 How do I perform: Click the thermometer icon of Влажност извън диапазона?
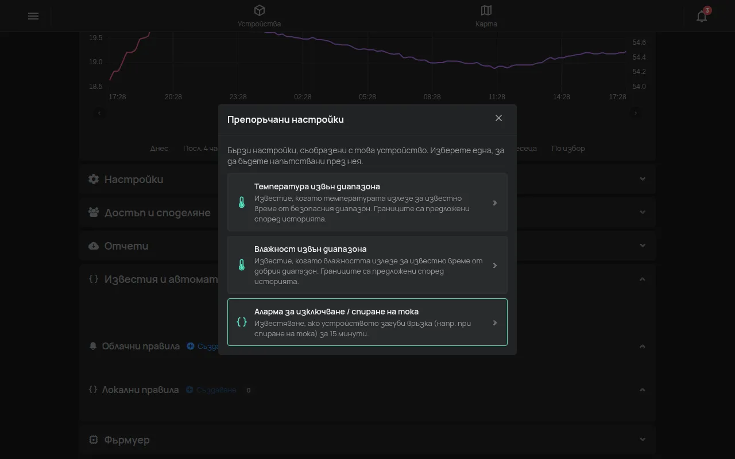point(242,265)
